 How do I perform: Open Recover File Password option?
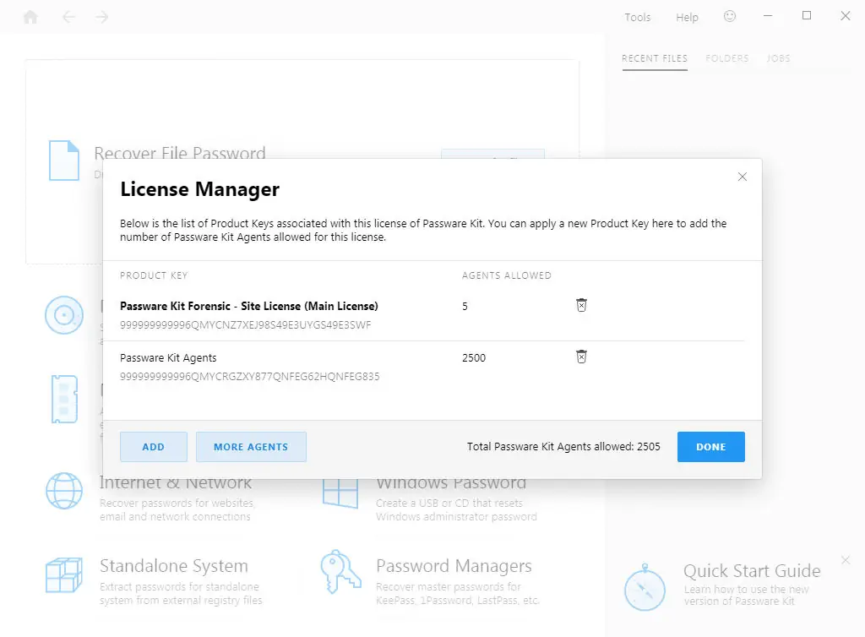point(180,153)
